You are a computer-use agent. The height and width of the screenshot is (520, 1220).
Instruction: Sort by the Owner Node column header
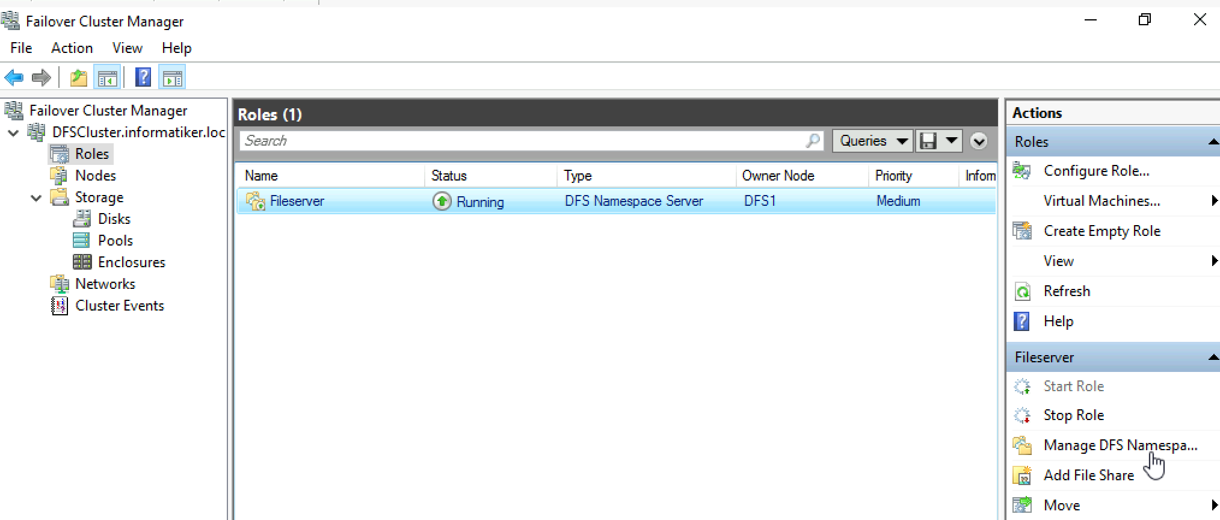point(803,176)
